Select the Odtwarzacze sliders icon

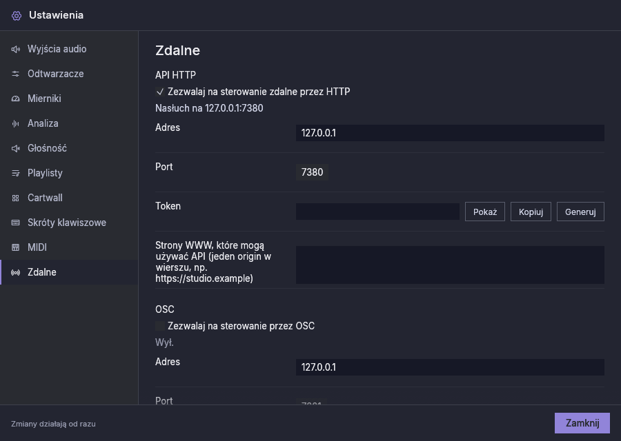tap(15, 74)
